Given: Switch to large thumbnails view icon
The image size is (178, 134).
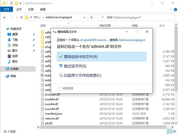Looking at the screenshot, I should [174, 131].
